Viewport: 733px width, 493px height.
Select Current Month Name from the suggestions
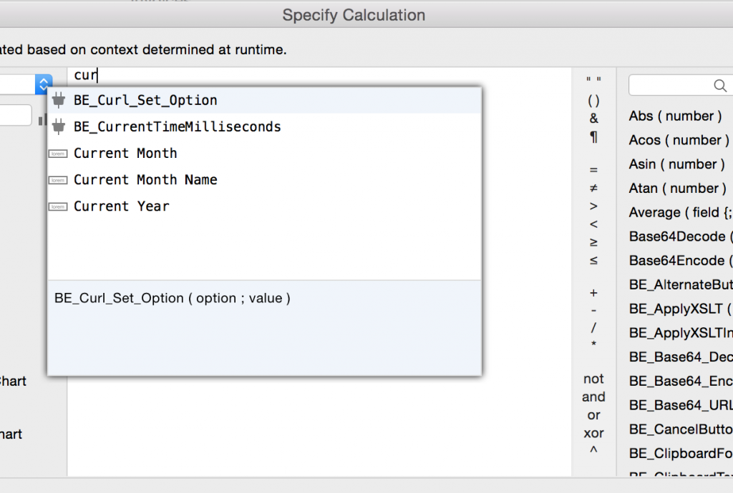tap(145, 179)
